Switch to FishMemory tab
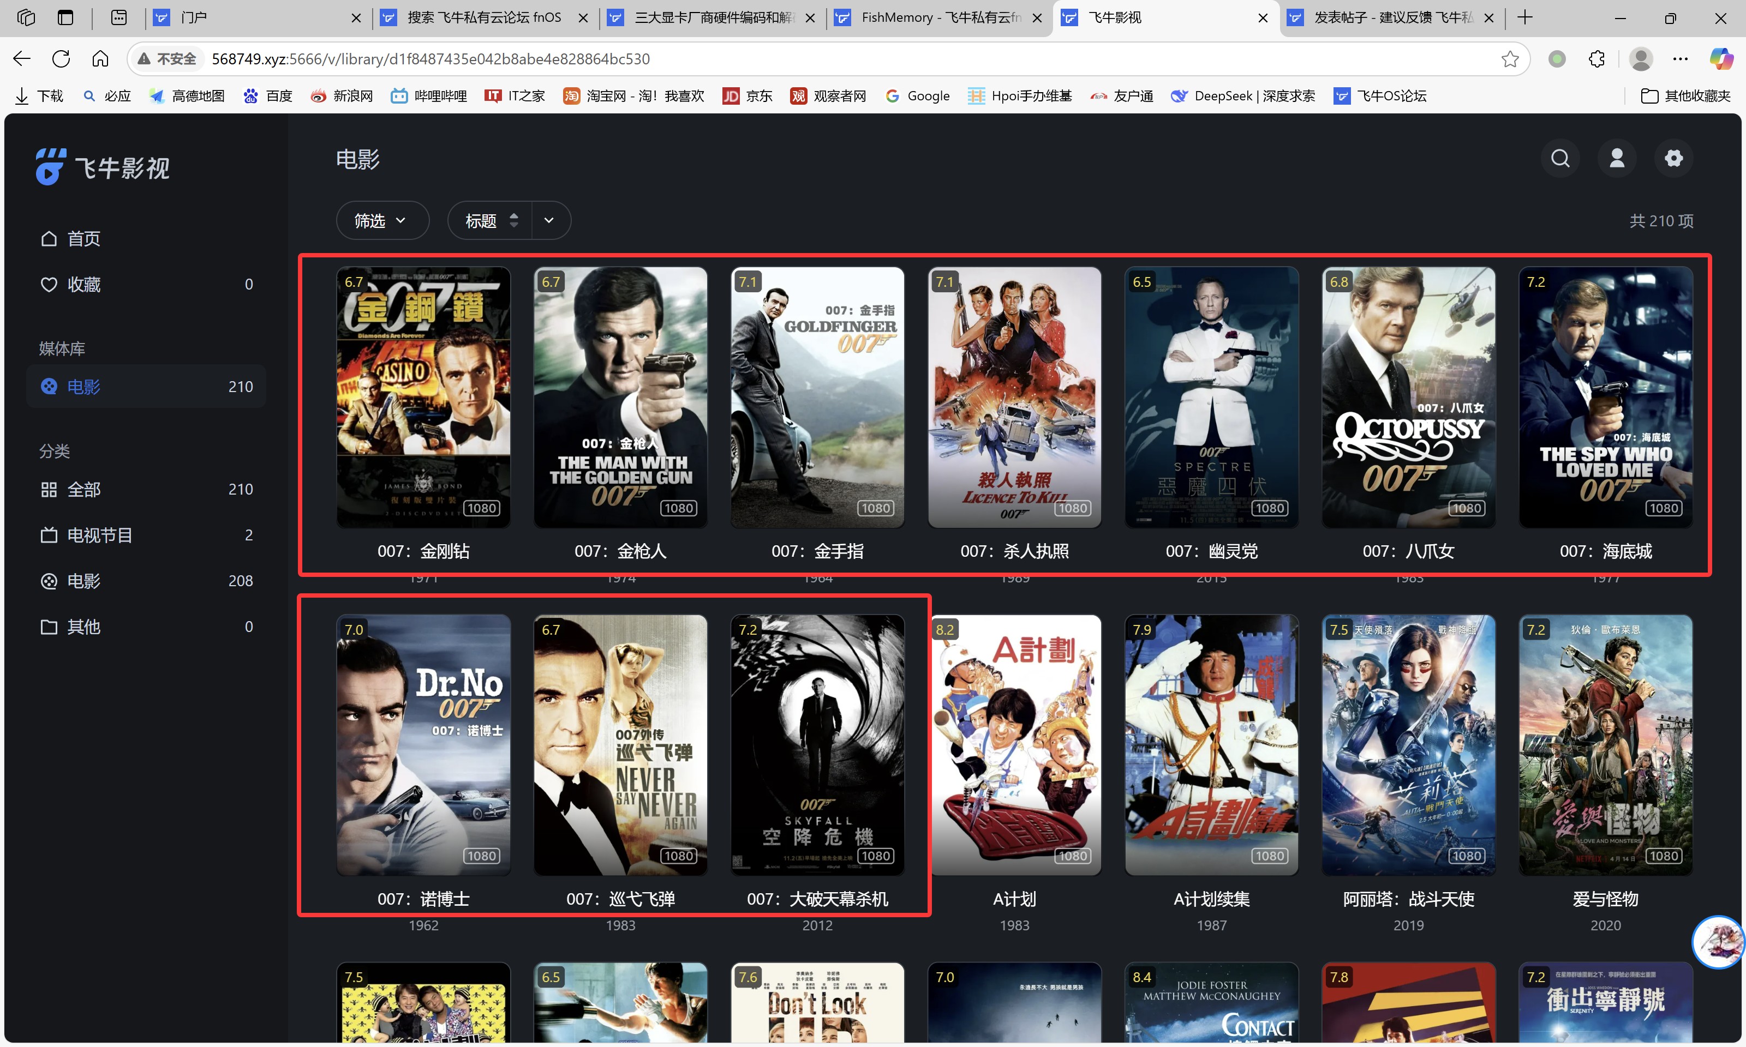This screenshot has width=1746, height=1047. 938,17
